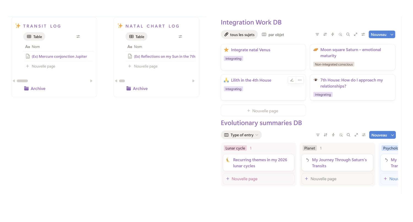Open sort icon in Evolutionary summaries DB toolbar
Screen dimensions: 413x222
325,135
